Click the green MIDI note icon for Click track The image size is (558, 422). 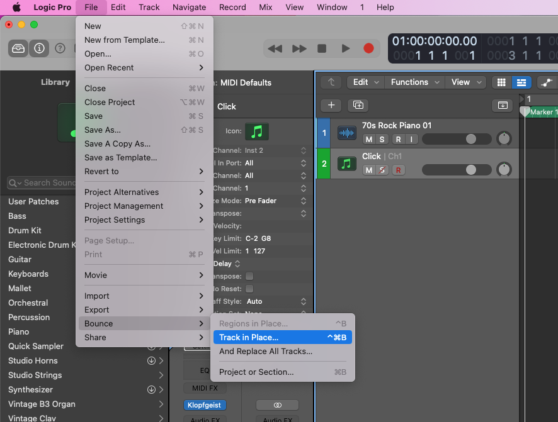click(347, 164)
